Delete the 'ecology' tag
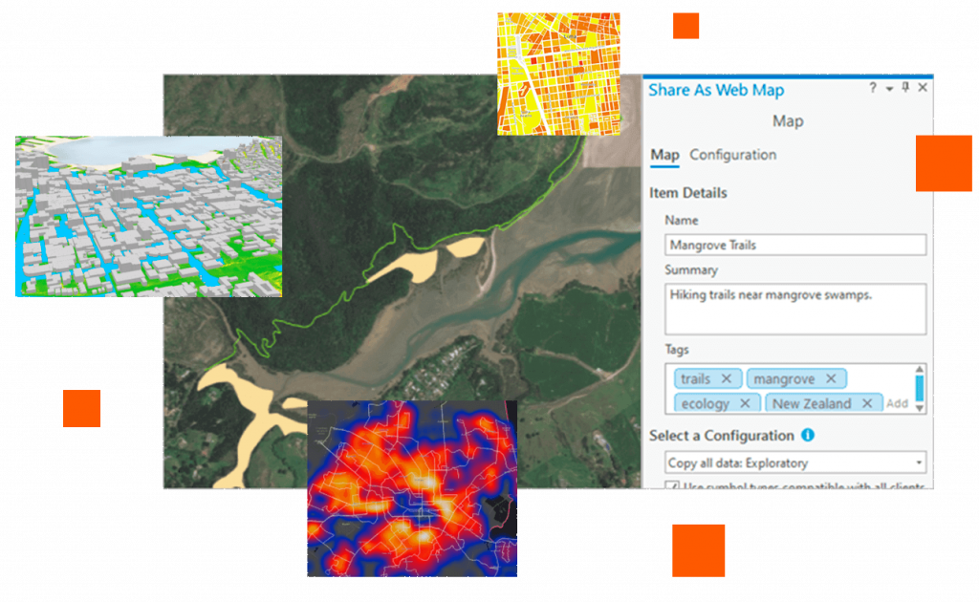This screenshot has width=979, height=602. coord(745,403)
